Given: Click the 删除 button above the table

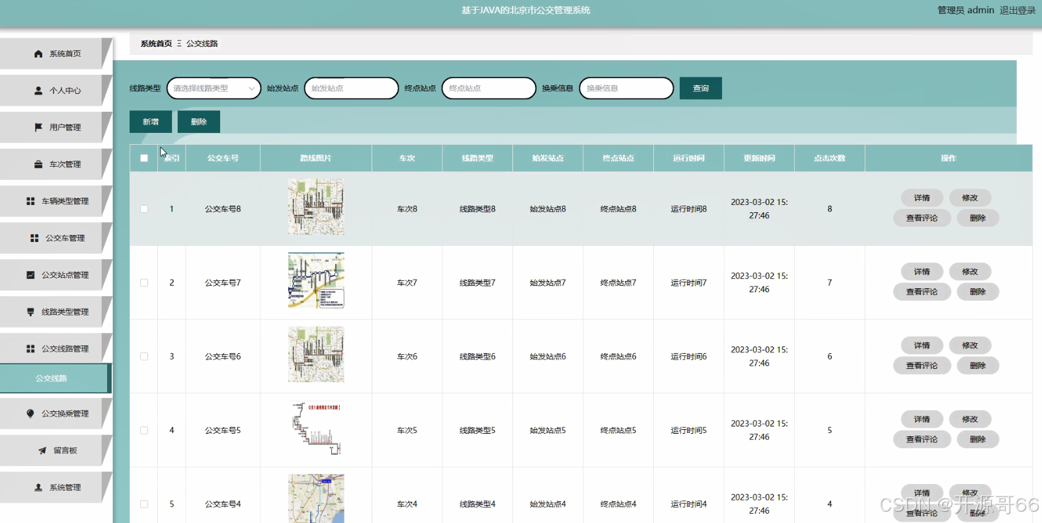Looking at the screenshot, I should click(x=199, y=122).
